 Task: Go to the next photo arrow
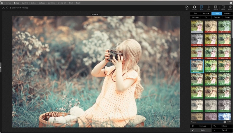point(10,8)
